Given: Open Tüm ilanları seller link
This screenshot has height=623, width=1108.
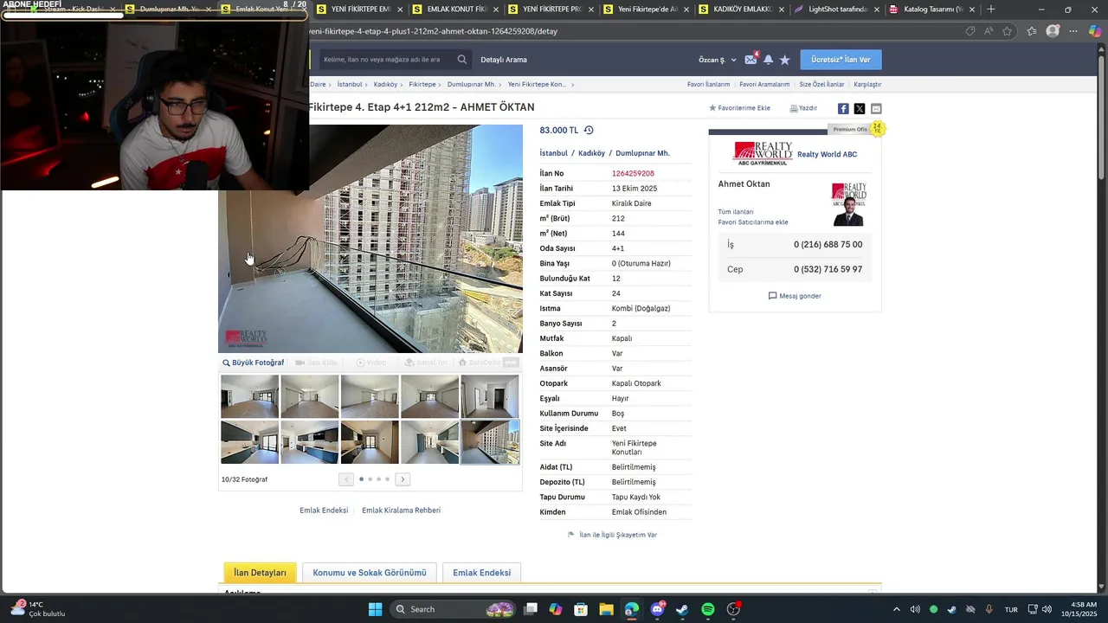Looking at the screenshot, I should coord(736,212).
